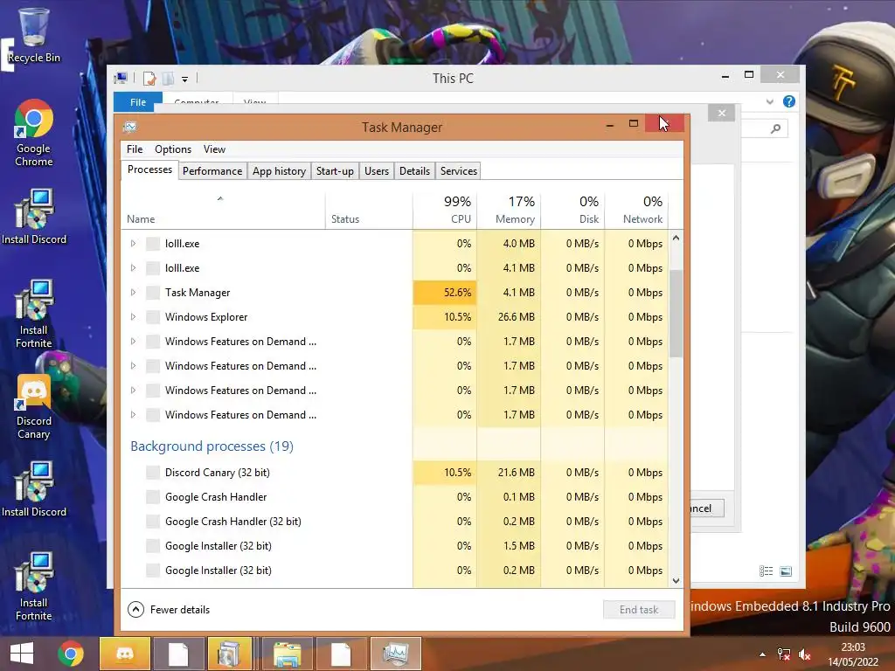Image resolution: width=895 pixels, height=671 pixels.
Task: Open File tab in This PC window
Action: (x=138, y=101)
